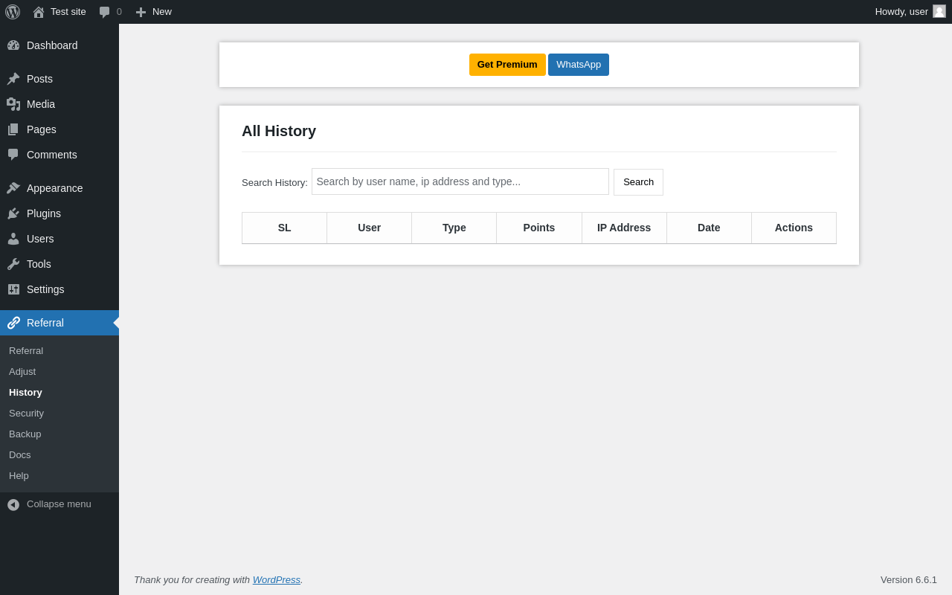Open the Appearance menu label
This screenshot has height=595, width=952.
point(55,188)
